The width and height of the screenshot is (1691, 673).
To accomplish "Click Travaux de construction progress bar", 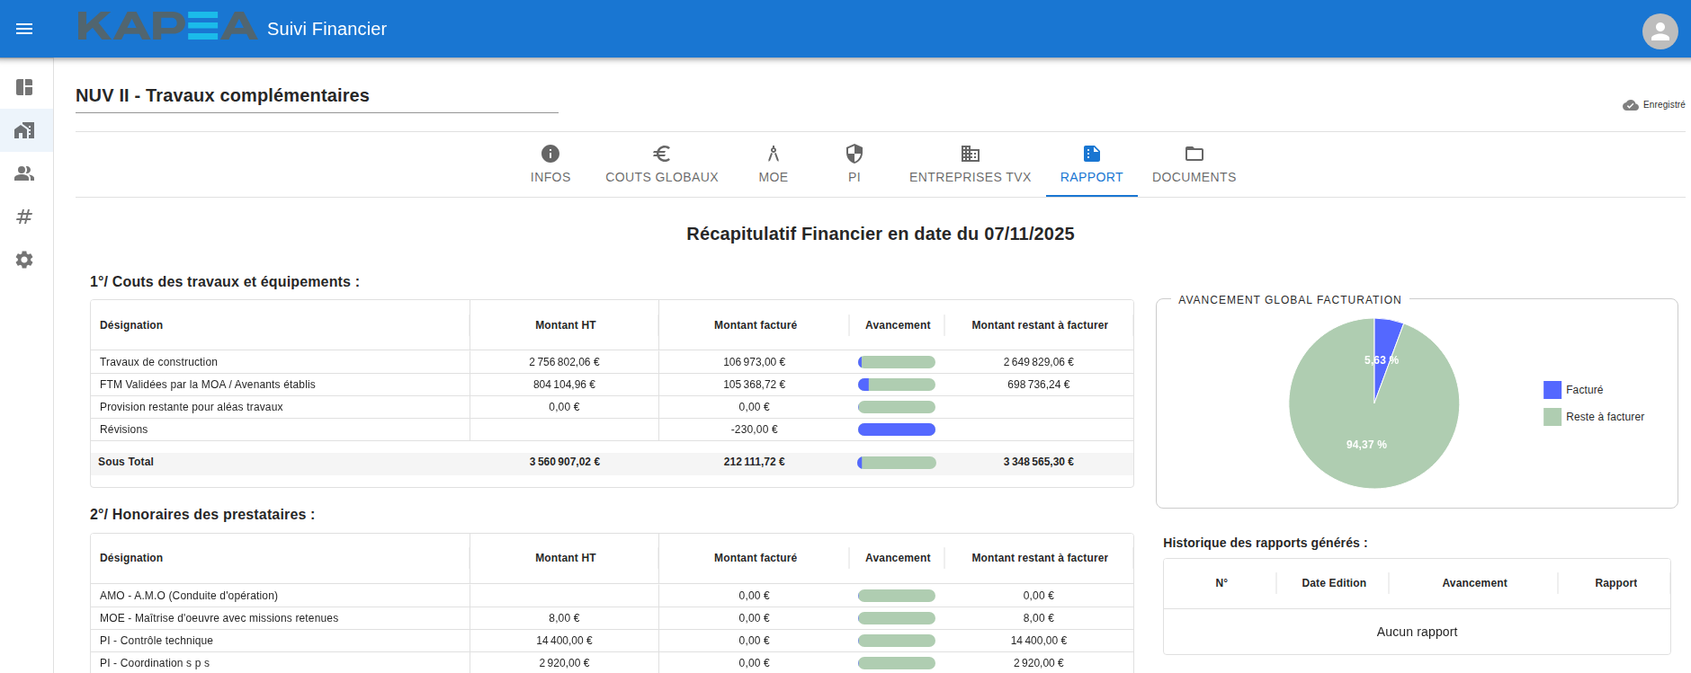I will (x=897, y=362).
